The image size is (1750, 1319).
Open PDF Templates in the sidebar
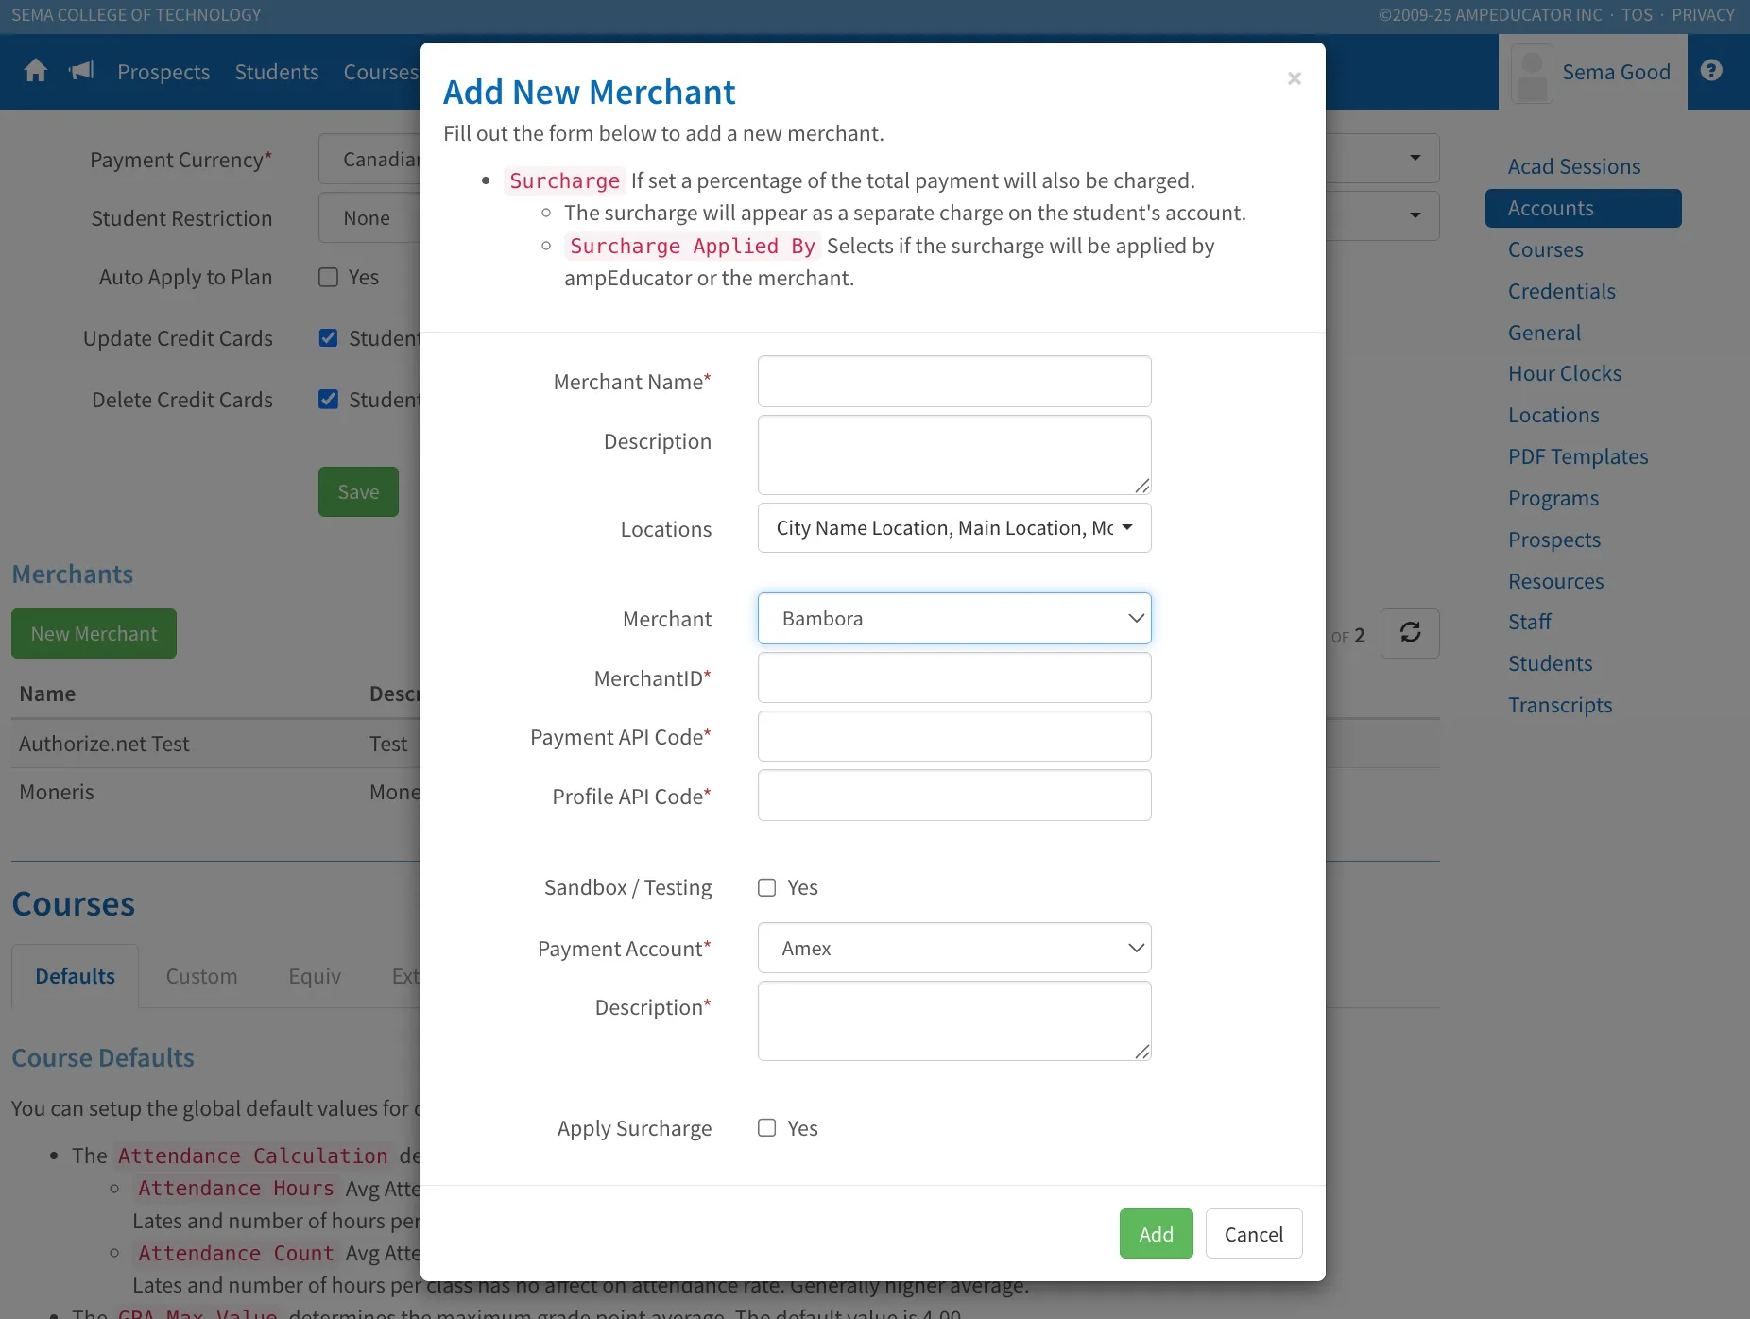tap(1577, 456)
